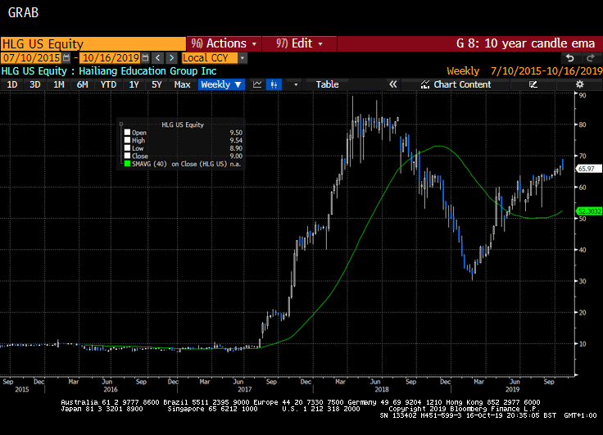Select the 5Y range tab

click(157, 84)
